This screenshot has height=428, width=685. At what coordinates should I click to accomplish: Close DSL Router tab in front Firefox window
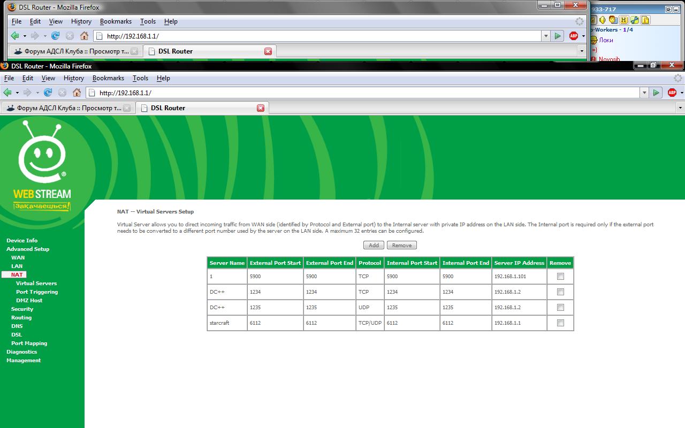(261, 108)
